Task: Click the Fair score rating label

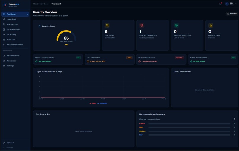Action: click(66, 45)
